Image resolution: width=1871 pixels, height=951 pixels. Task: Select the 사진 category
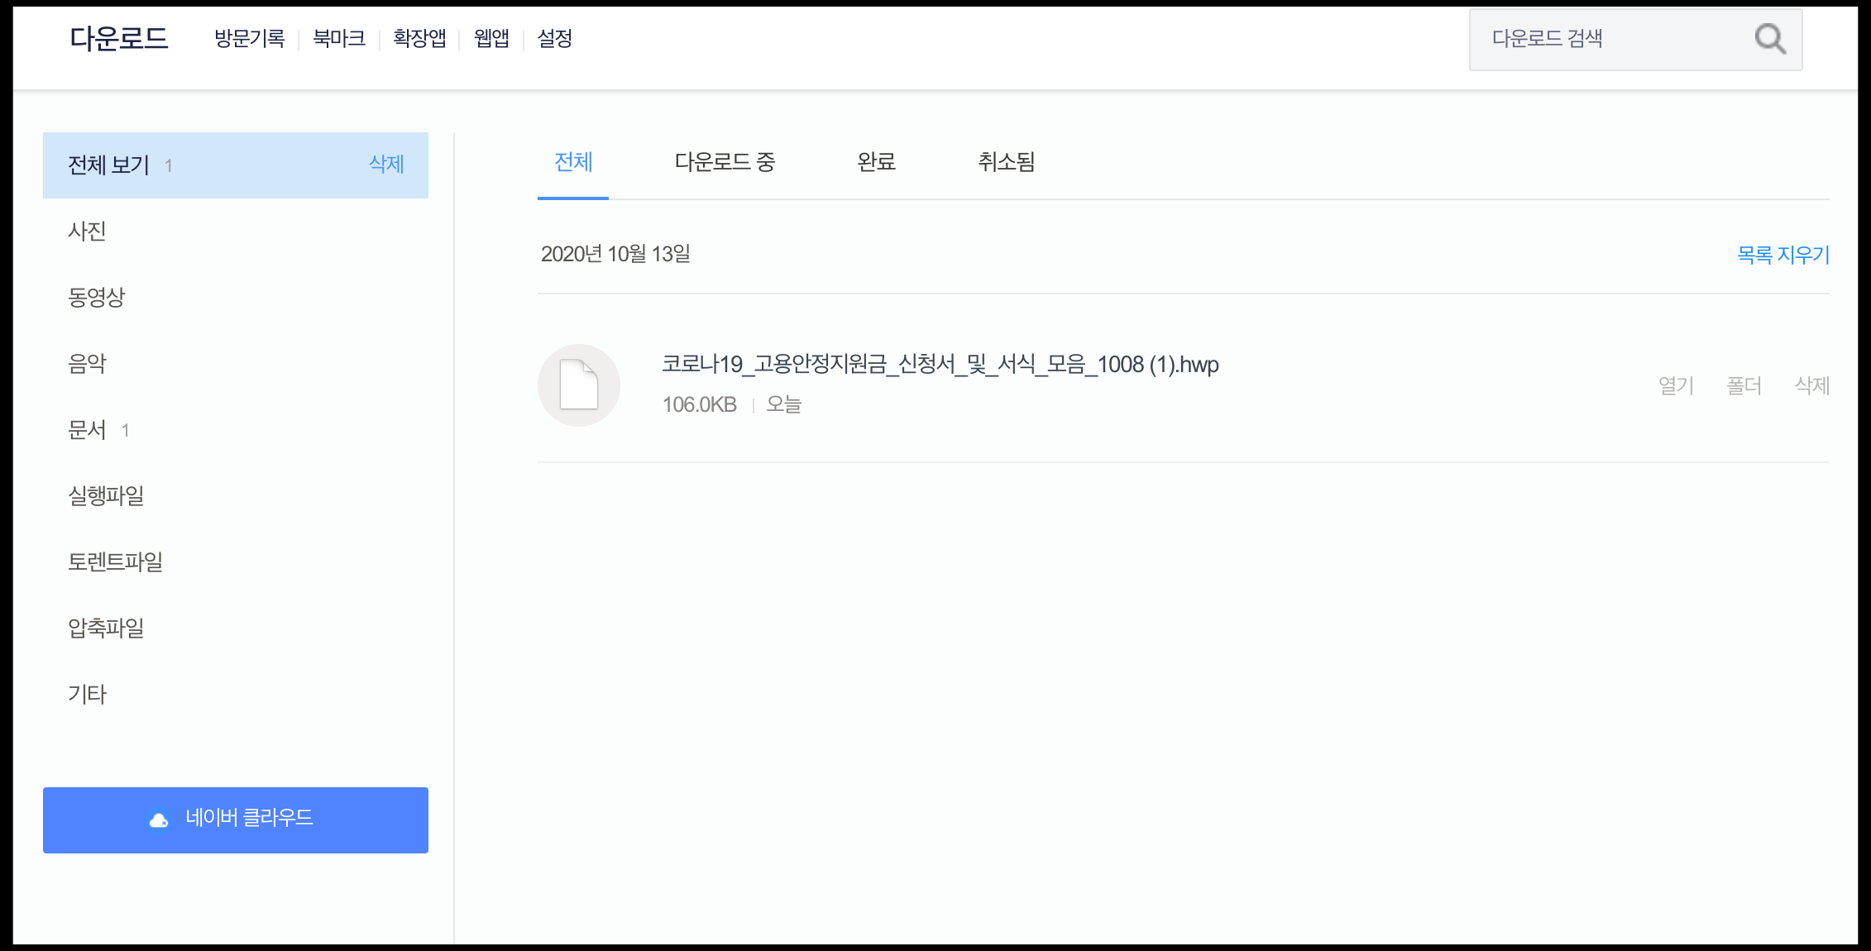coord(87,232)
